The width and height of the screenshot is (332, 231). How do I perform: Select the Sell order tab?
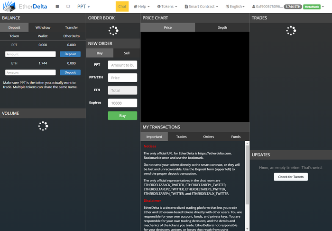(x=127, y=53)
